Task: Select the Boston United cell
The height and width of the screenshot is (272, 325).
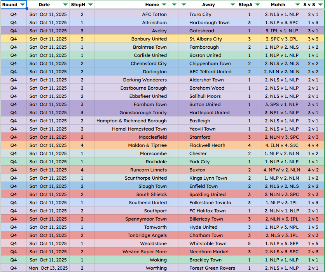Action: coord(212,55)
